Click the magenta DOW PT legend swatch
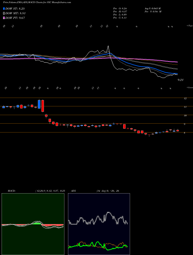This screenshot has width=193, height=255. (4, 18)
